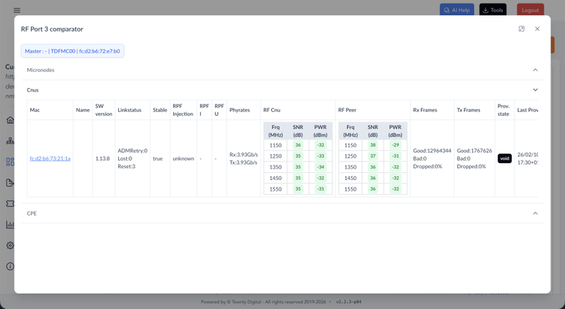Click RF Peer SNR 38 badge at 1150 MHz
This screenshot has height=309, width=565.
(x=373, y=145)
